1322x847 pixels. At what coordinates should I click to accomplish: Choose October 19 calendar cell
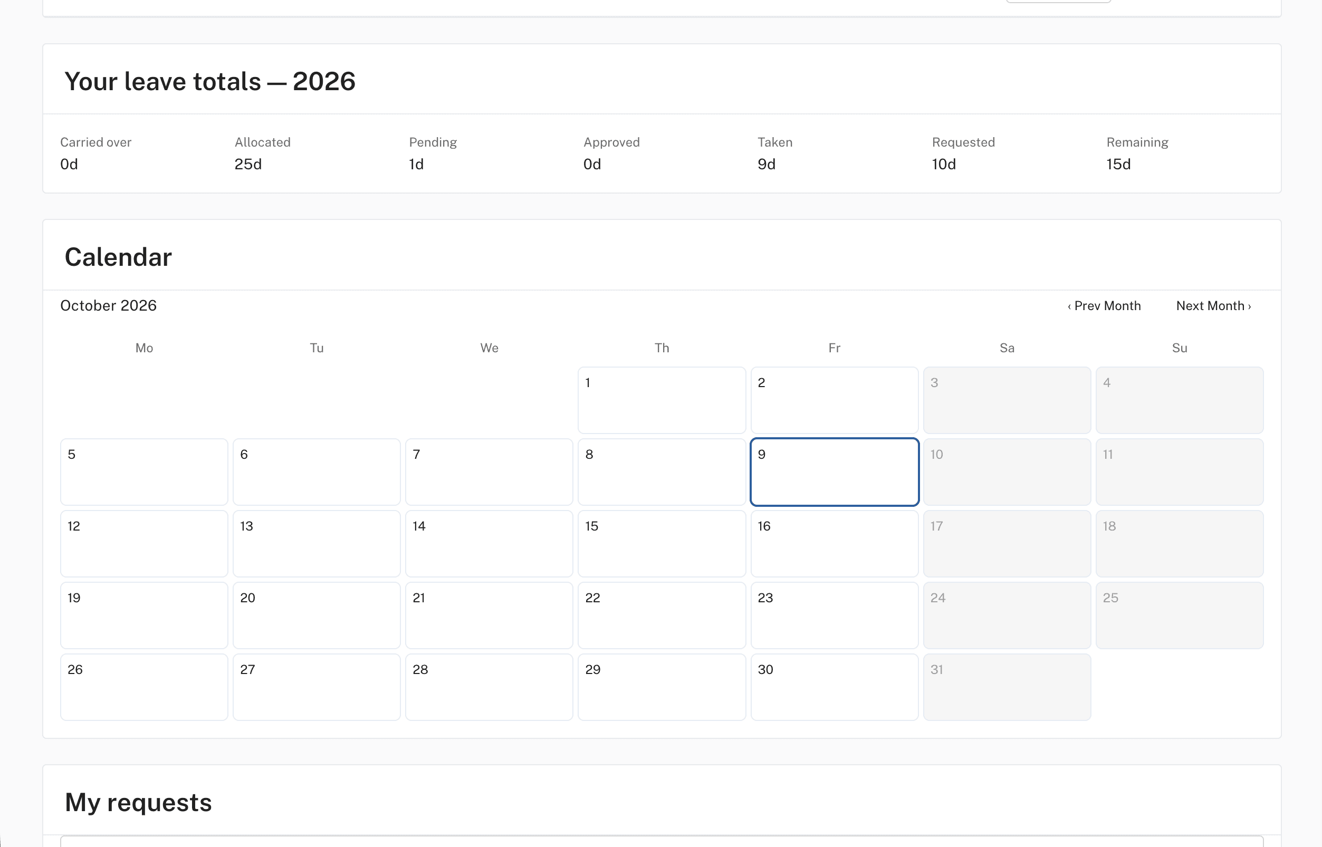click(x=144, y=615)
